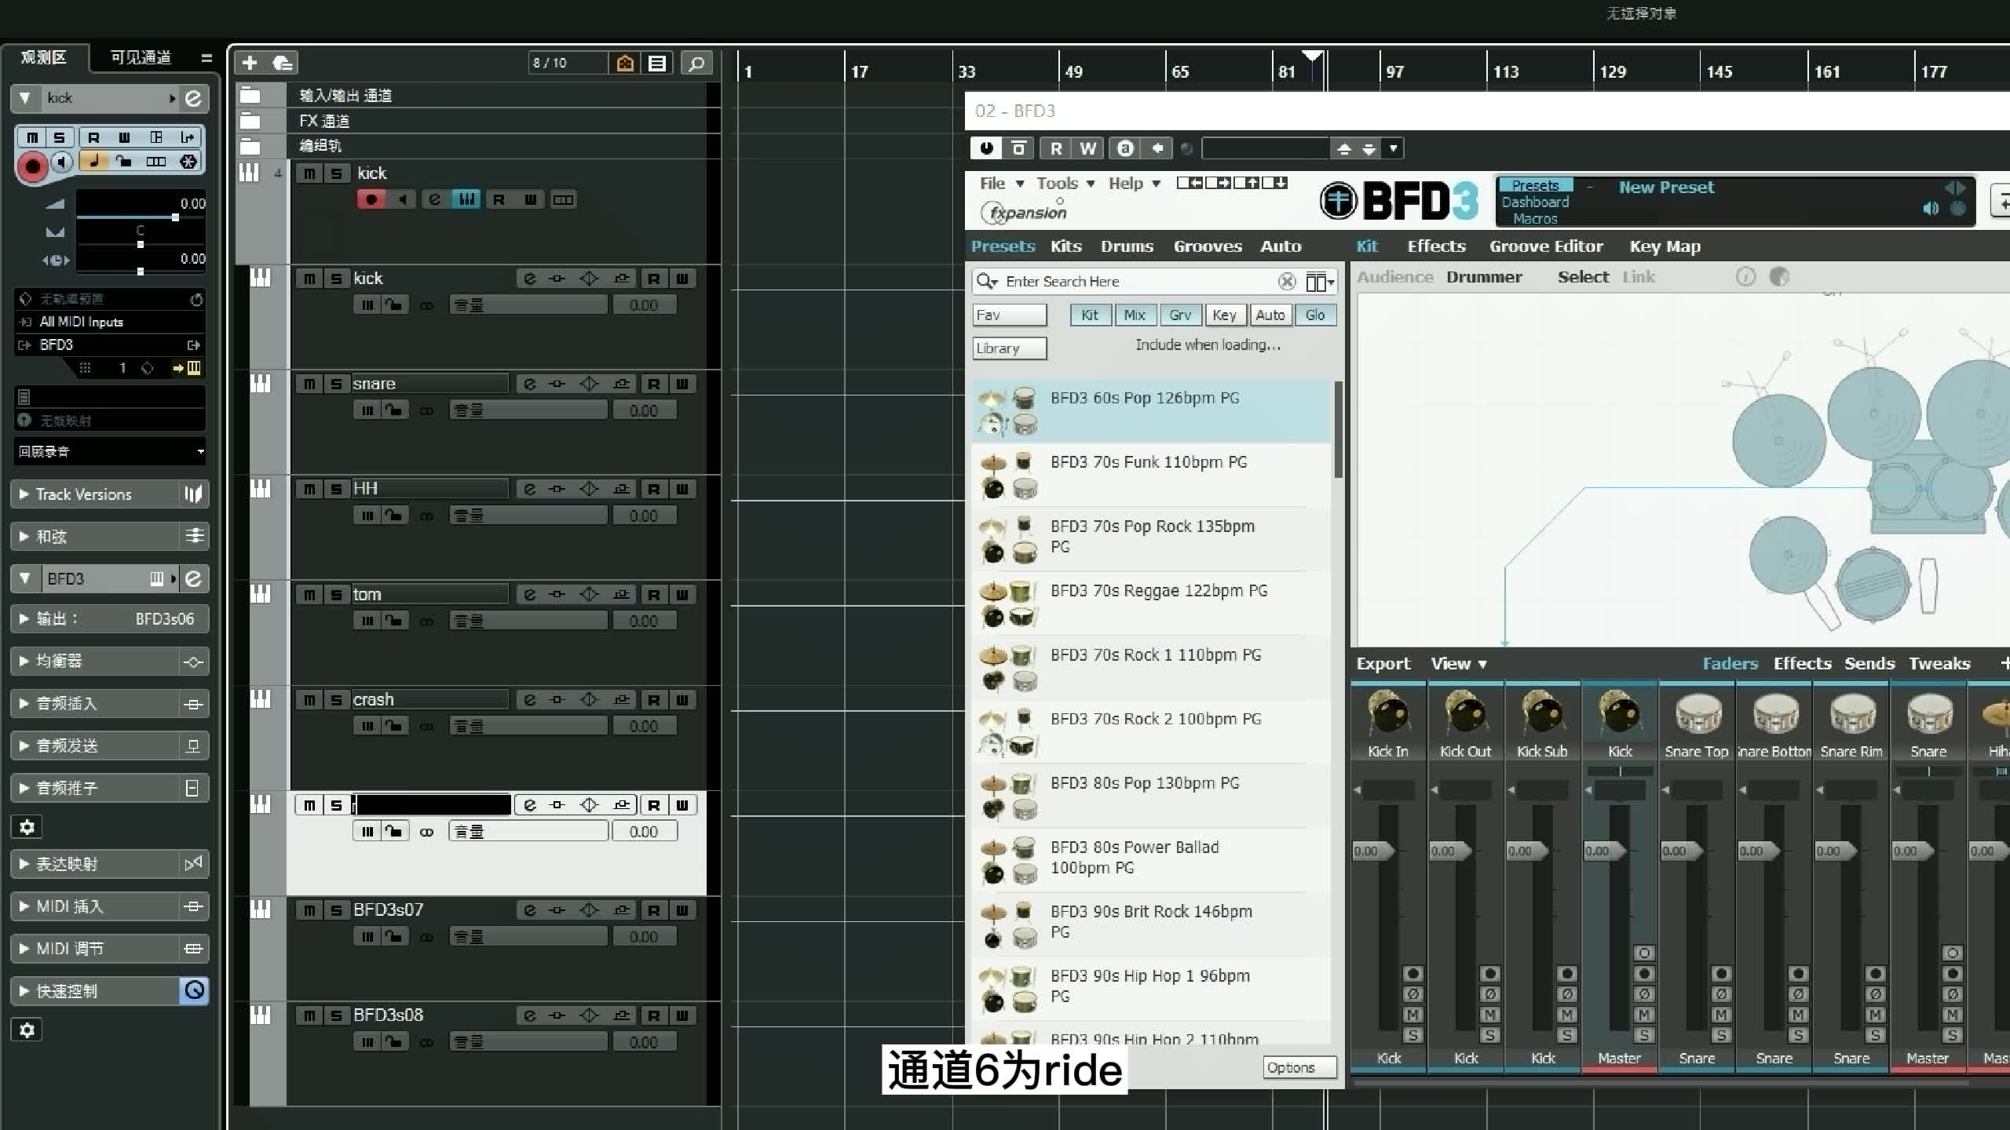Select the Kick In mixer channel image
2010x1130 pixels.
[1388, 713]
